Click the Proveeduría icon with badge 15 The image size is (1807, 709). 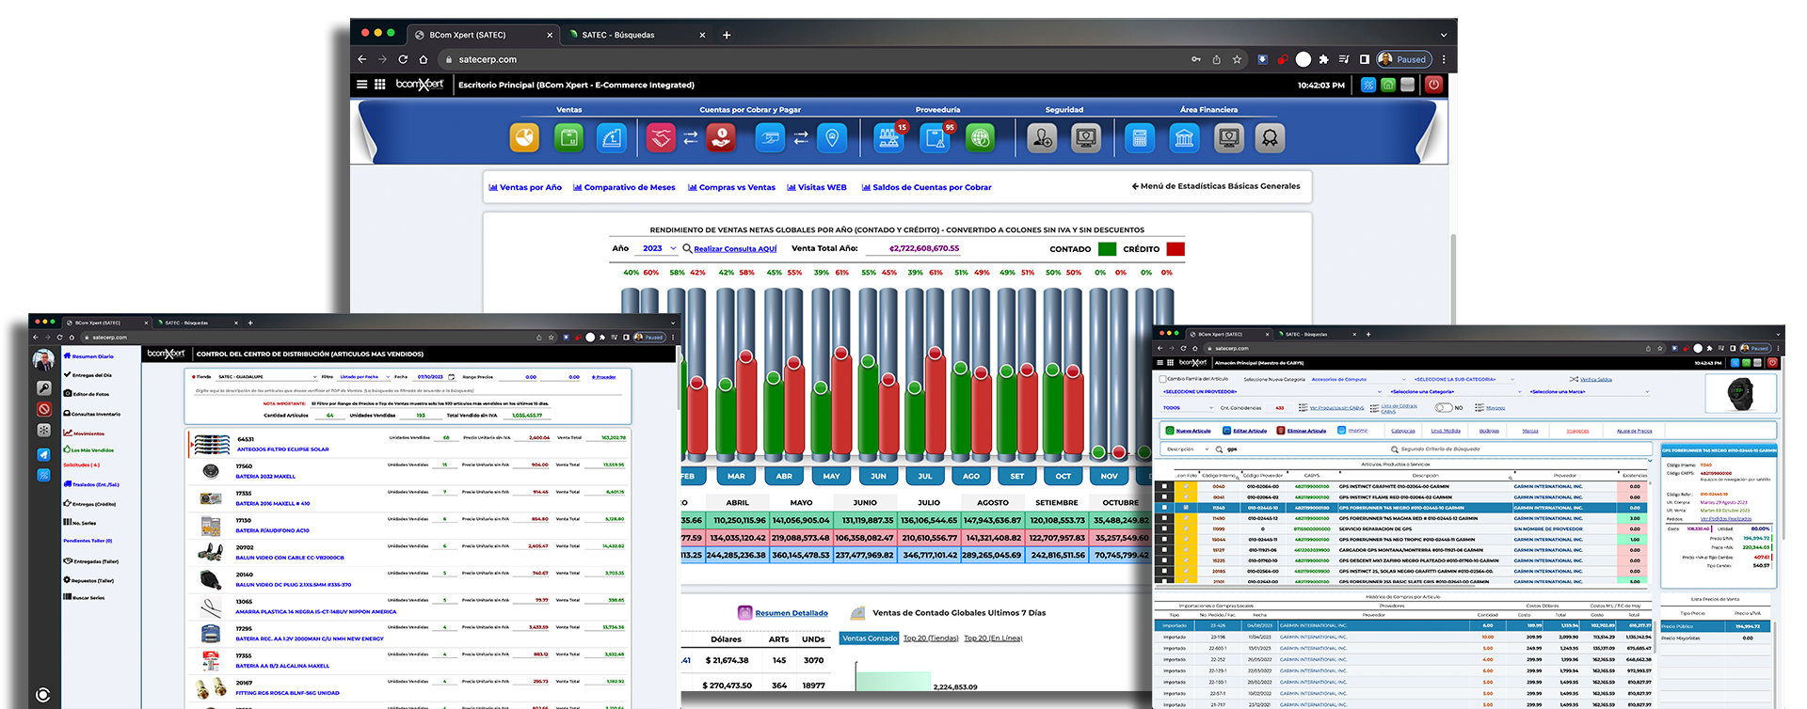coord(889,138)
